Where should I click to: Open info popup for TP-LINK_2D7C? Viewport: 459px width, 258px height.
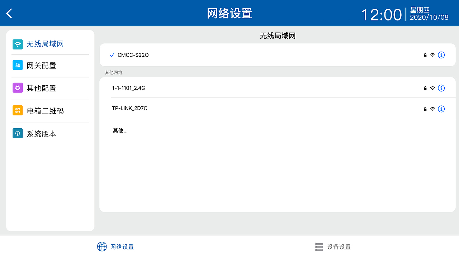point(441,109)
